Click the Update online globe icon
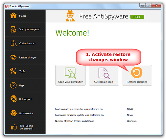 13,113
